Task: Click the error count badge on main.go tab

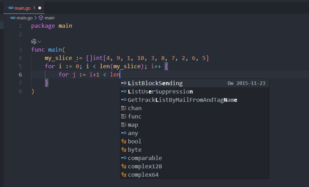Action: pos(34,8)
